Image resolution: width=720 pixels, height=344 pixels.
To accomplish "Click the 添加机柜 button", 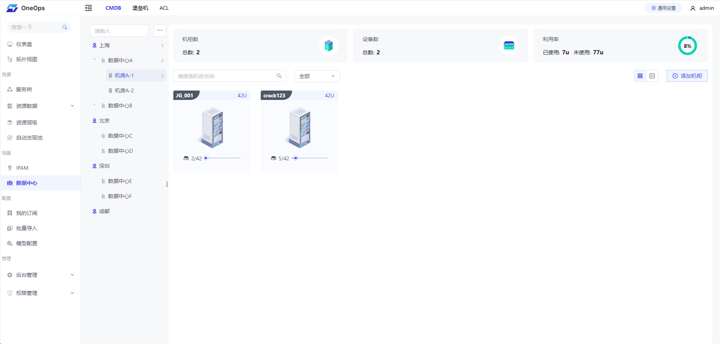I will pos(687,76).
